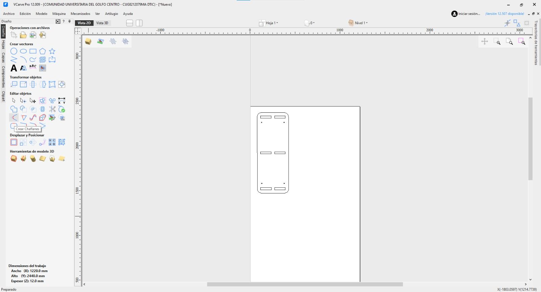Open the Mecanizados menu

[x=80, y=14]
